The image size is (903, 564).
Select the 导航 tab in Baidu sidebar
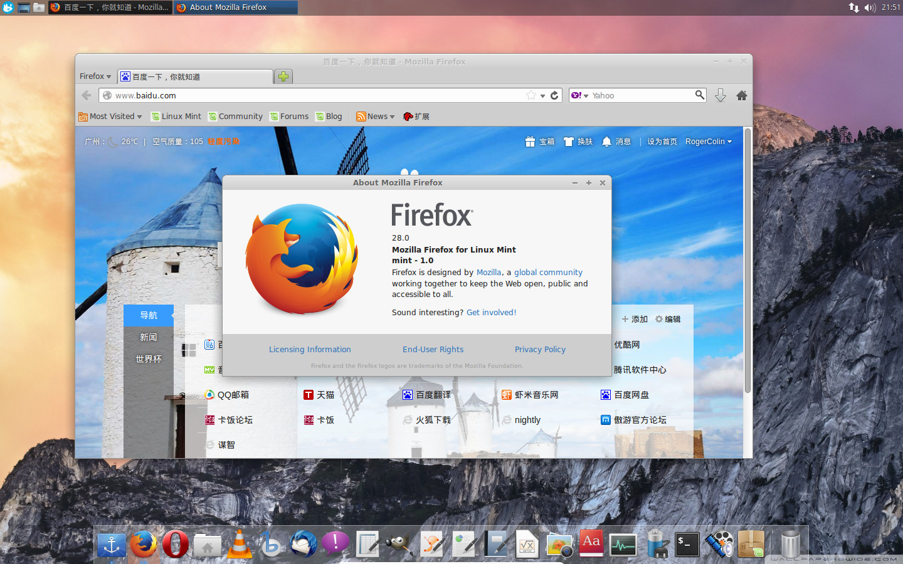149,315
